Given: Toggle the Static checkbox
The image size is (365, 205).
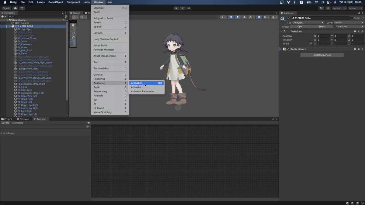Looking at the screenshot, I should pos(352,18).
